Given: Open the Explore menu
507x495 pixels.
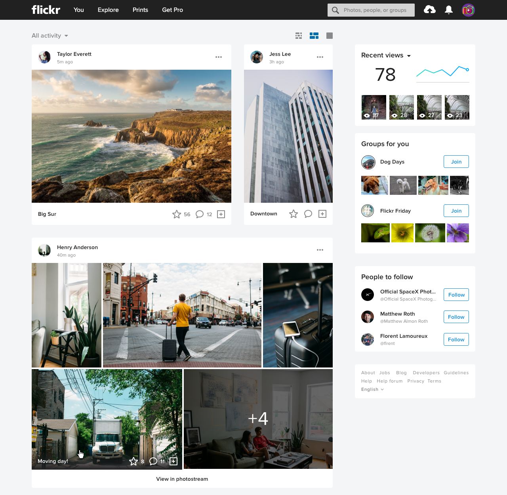Looking at the screenshot, I should (108, 10).
